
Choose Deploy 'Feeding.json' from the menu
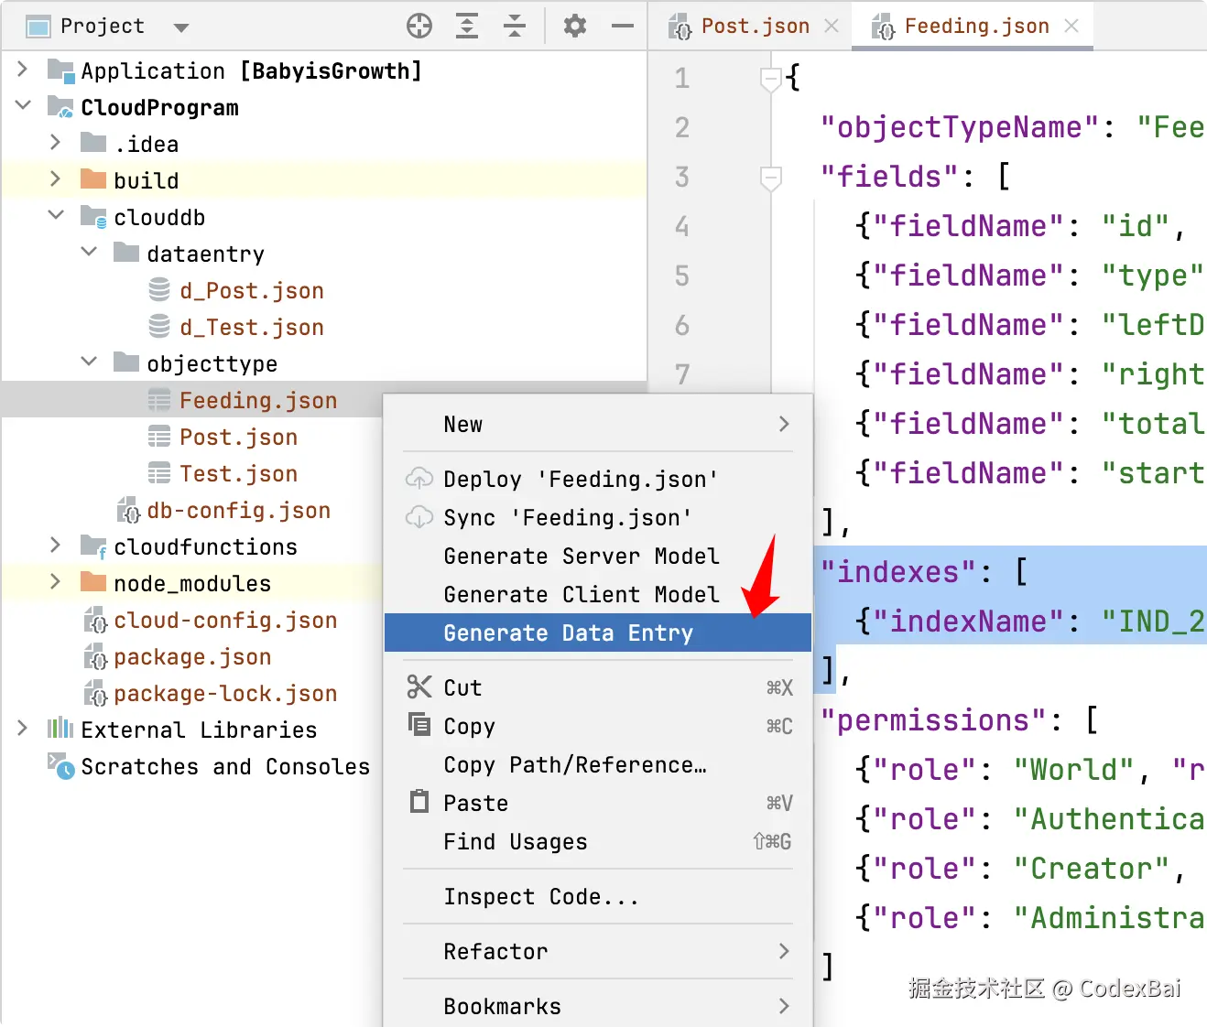598,479
